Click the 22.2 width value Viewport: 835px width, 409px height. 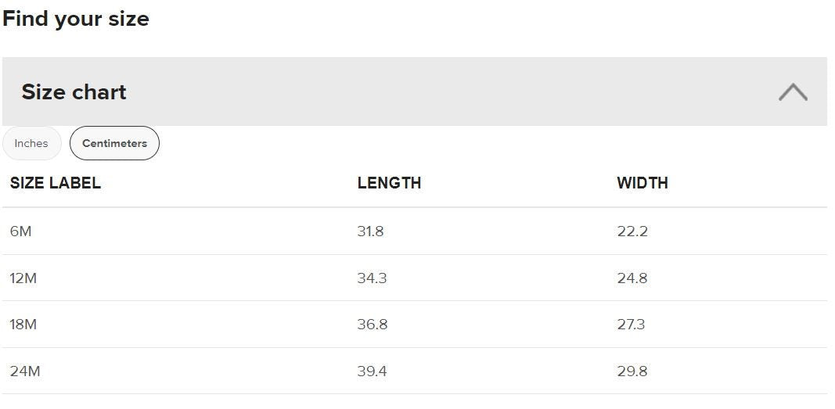pyautogui.click(x=632, y=231)
